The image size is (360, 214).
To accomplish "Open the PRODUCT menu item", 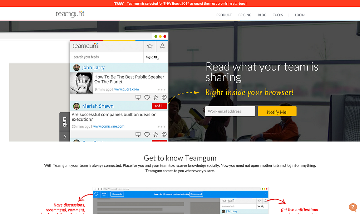I will pyautogui.click(x=224, y=15).
